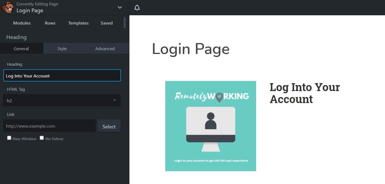This screenshot has height=184, width=385.
Task: Select the RemotelyWorking image in the preview
Action: point(210,126)
